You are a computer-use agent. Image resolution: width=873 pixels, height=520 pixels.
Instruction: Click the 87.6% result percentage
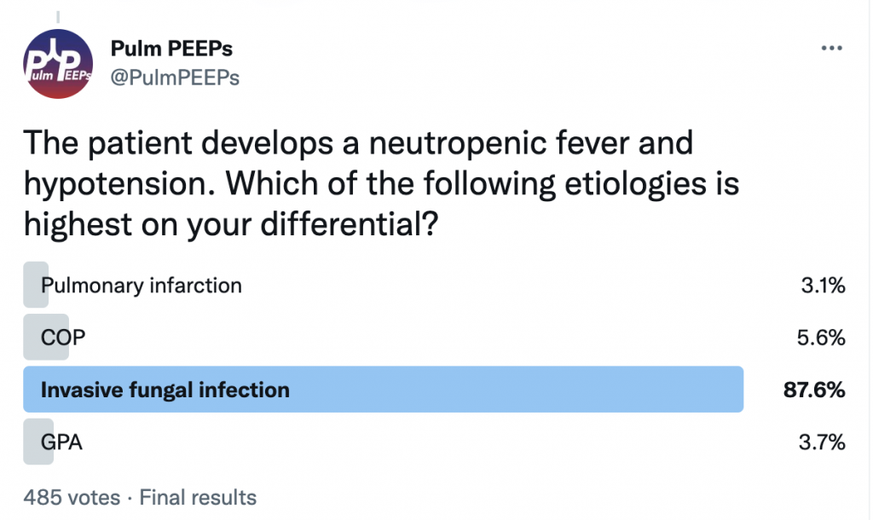[x=814, y=390]
